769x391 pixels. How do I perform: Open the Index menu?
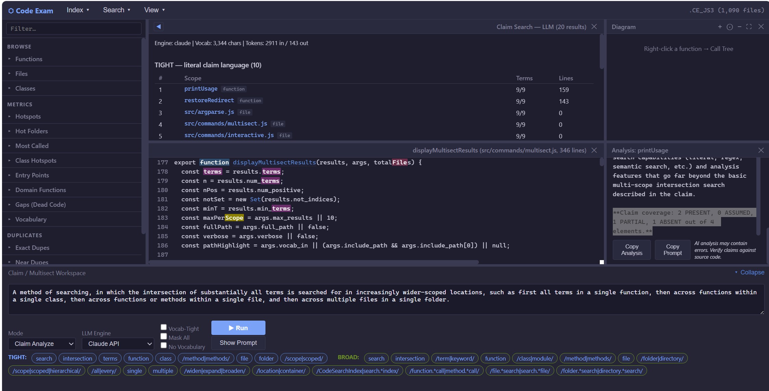tap(78, 10)
